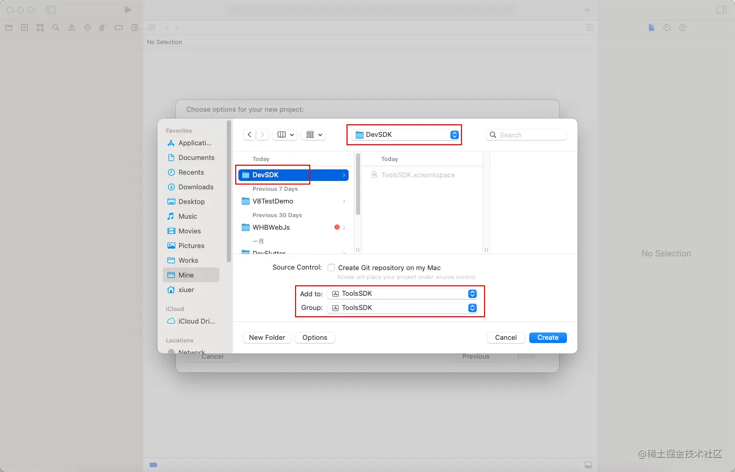Select iCloud Drive in sidebar

[x=191, y=321]
